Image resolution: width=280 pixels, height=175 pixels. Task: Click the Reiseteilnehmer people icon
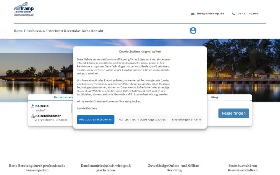coord(33,116)
